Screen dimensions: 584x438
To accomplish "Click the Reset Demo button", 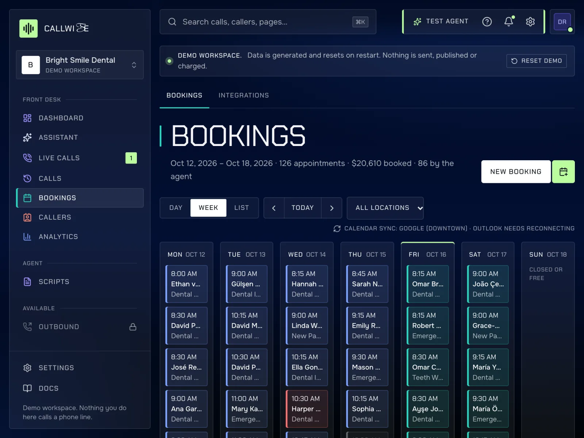I will 537,61.
